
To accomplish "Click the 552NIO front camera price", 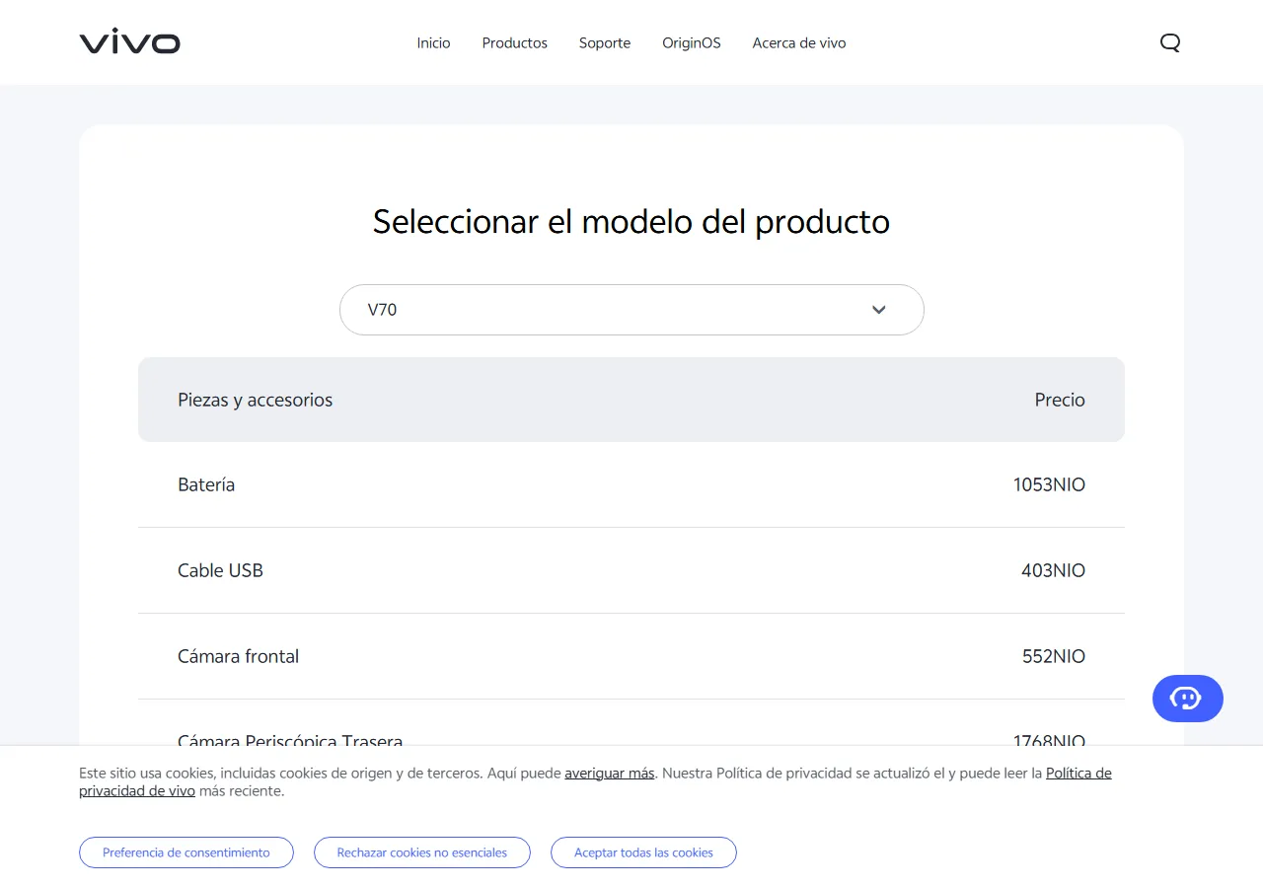I will pyautogui.click(x=1054, y=656).
